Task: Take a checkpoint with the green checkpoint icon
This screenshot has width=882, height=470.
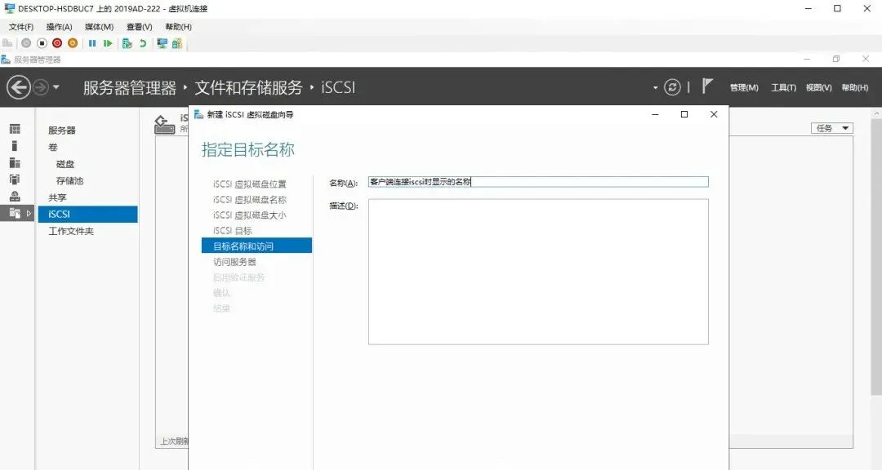Action: coord(126,43)
